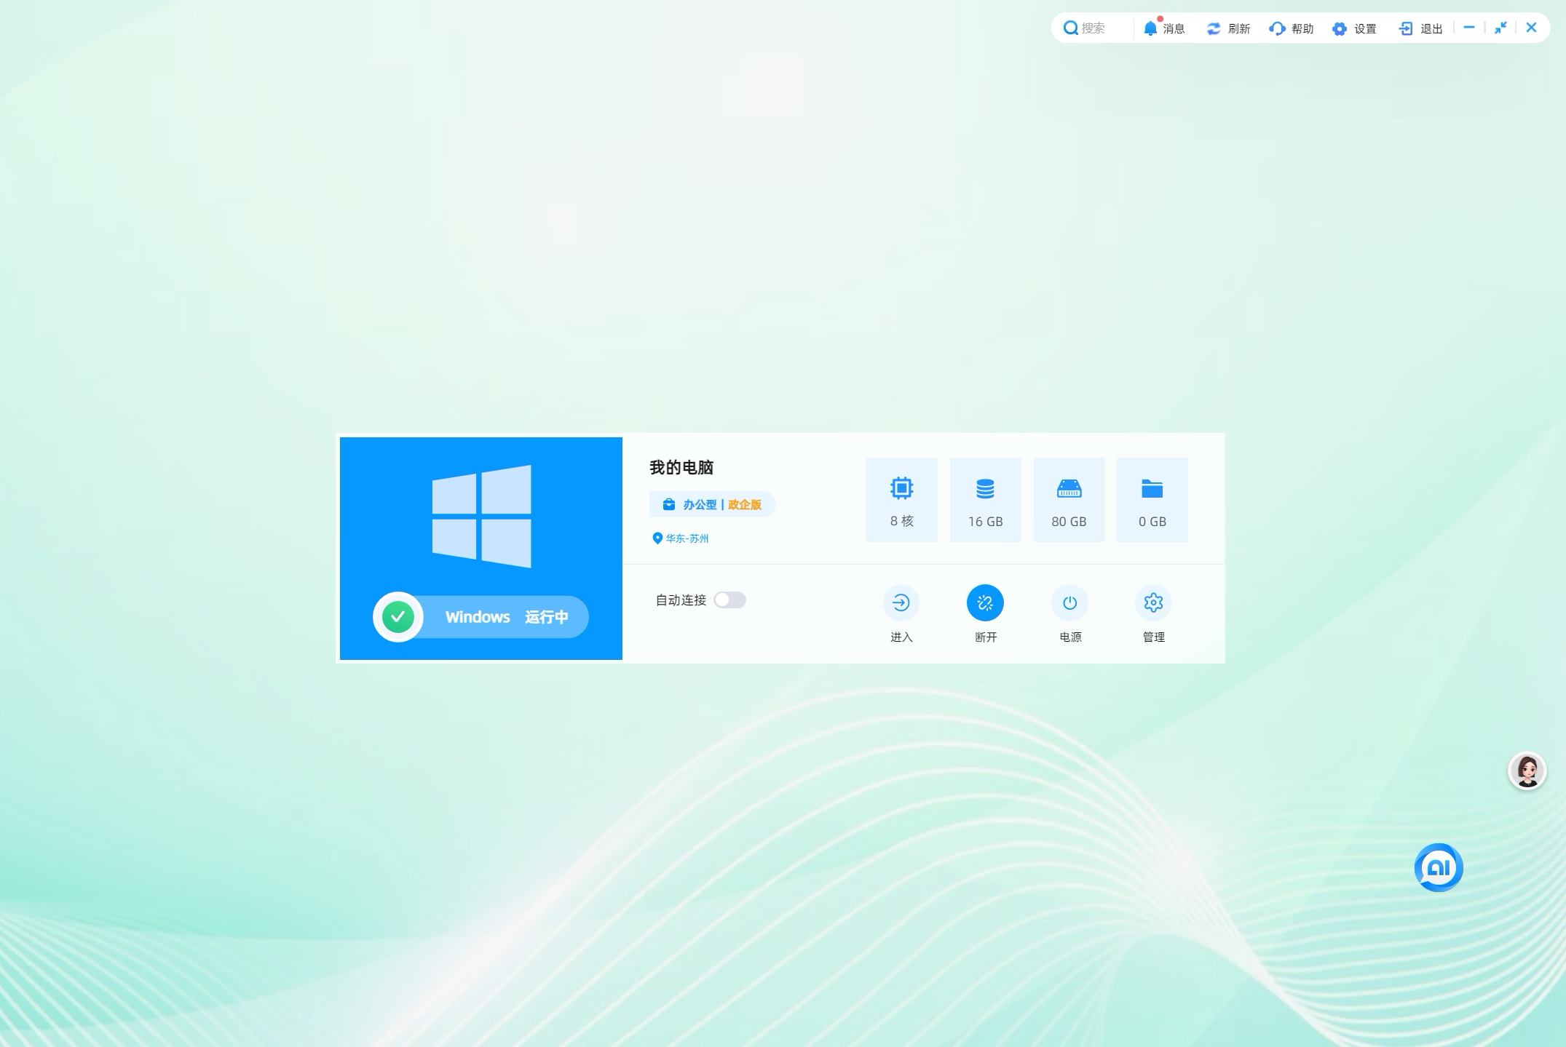Click the 16 GB memory tile

tap(985, 500)
